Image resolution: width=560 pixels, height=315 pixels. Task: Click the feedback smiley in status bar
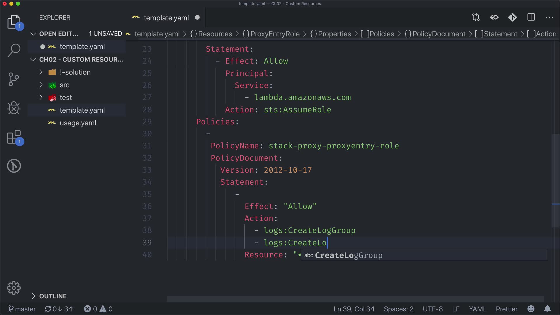[531, 309]
